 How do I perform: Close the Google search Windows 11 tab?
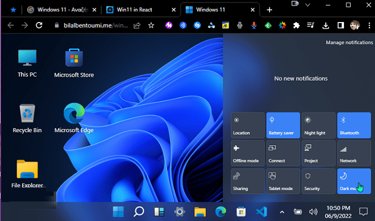click(x=94, y=10)
